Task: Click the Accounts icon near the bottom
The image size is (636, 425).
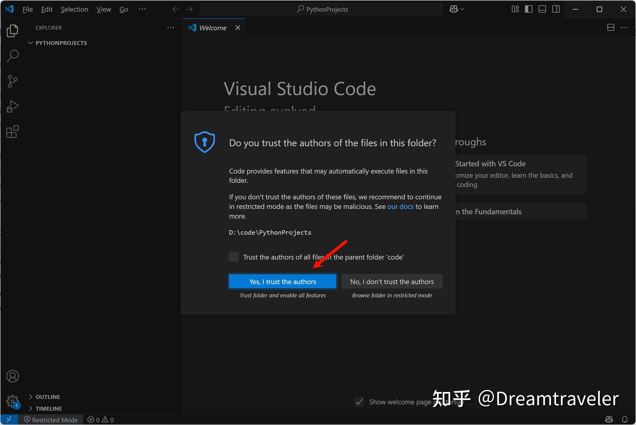Action: [13, 376]
